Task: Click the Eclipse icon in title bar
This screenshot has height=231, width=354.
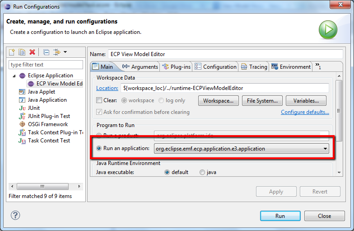Action: (x=7, y=7)
